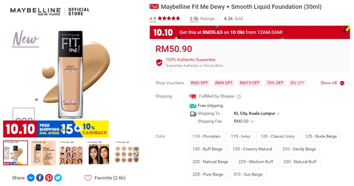Open the KL City, Kuala Lumpur location dropdown

[257, 113]
